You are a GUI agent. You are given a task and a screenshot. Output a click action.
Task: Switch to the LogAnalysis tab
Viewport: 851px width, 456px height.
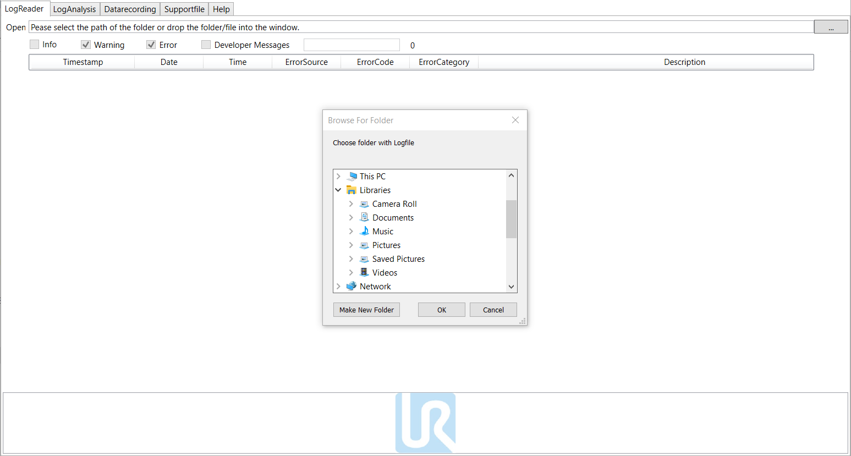pyautogui.click(x=74, y=9)
